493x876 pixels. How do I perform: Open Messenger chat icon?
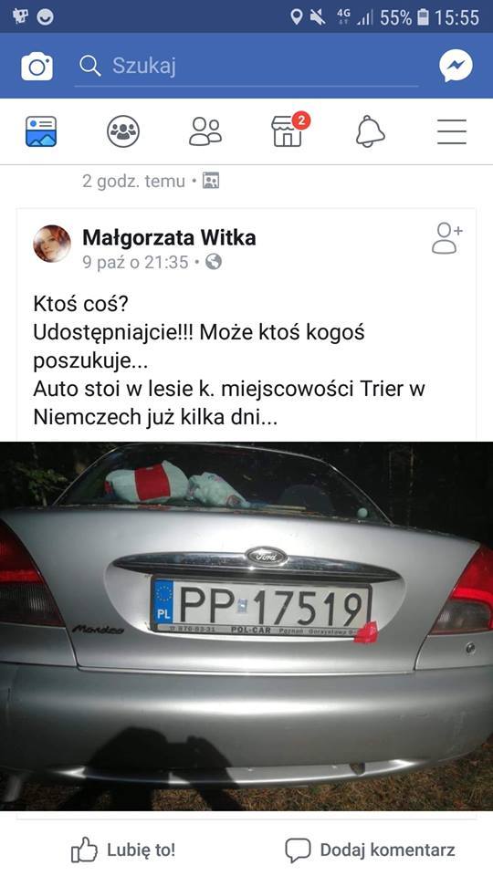tap(456, 66)
